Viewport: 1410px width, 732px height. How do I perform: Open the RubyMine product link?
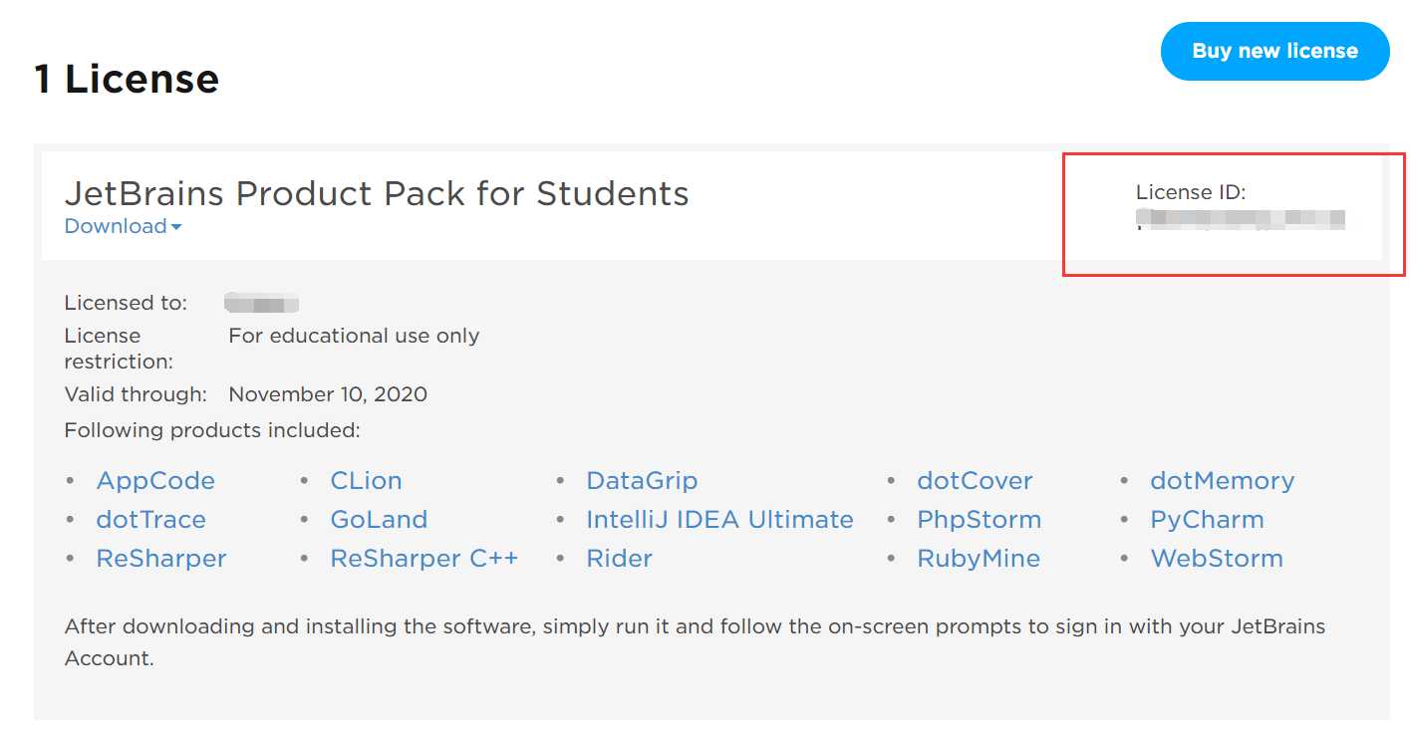pos(979,558)
